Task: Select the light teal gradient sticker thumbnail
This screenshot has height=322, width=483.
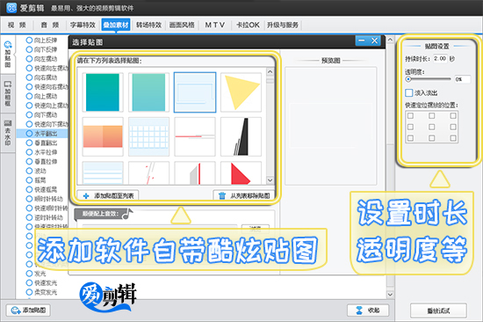Action: click(x=148, y=92)
